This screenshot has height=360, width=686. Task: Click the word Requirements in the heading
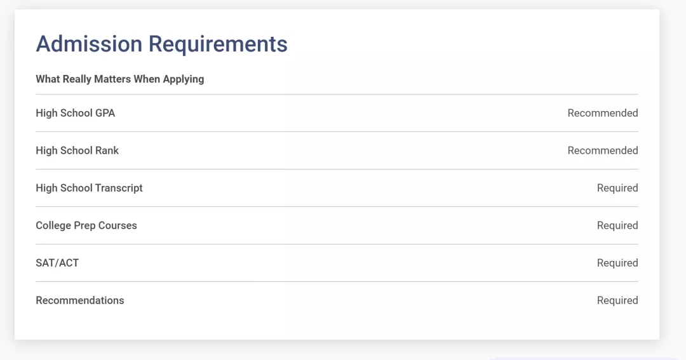[218, 44]
